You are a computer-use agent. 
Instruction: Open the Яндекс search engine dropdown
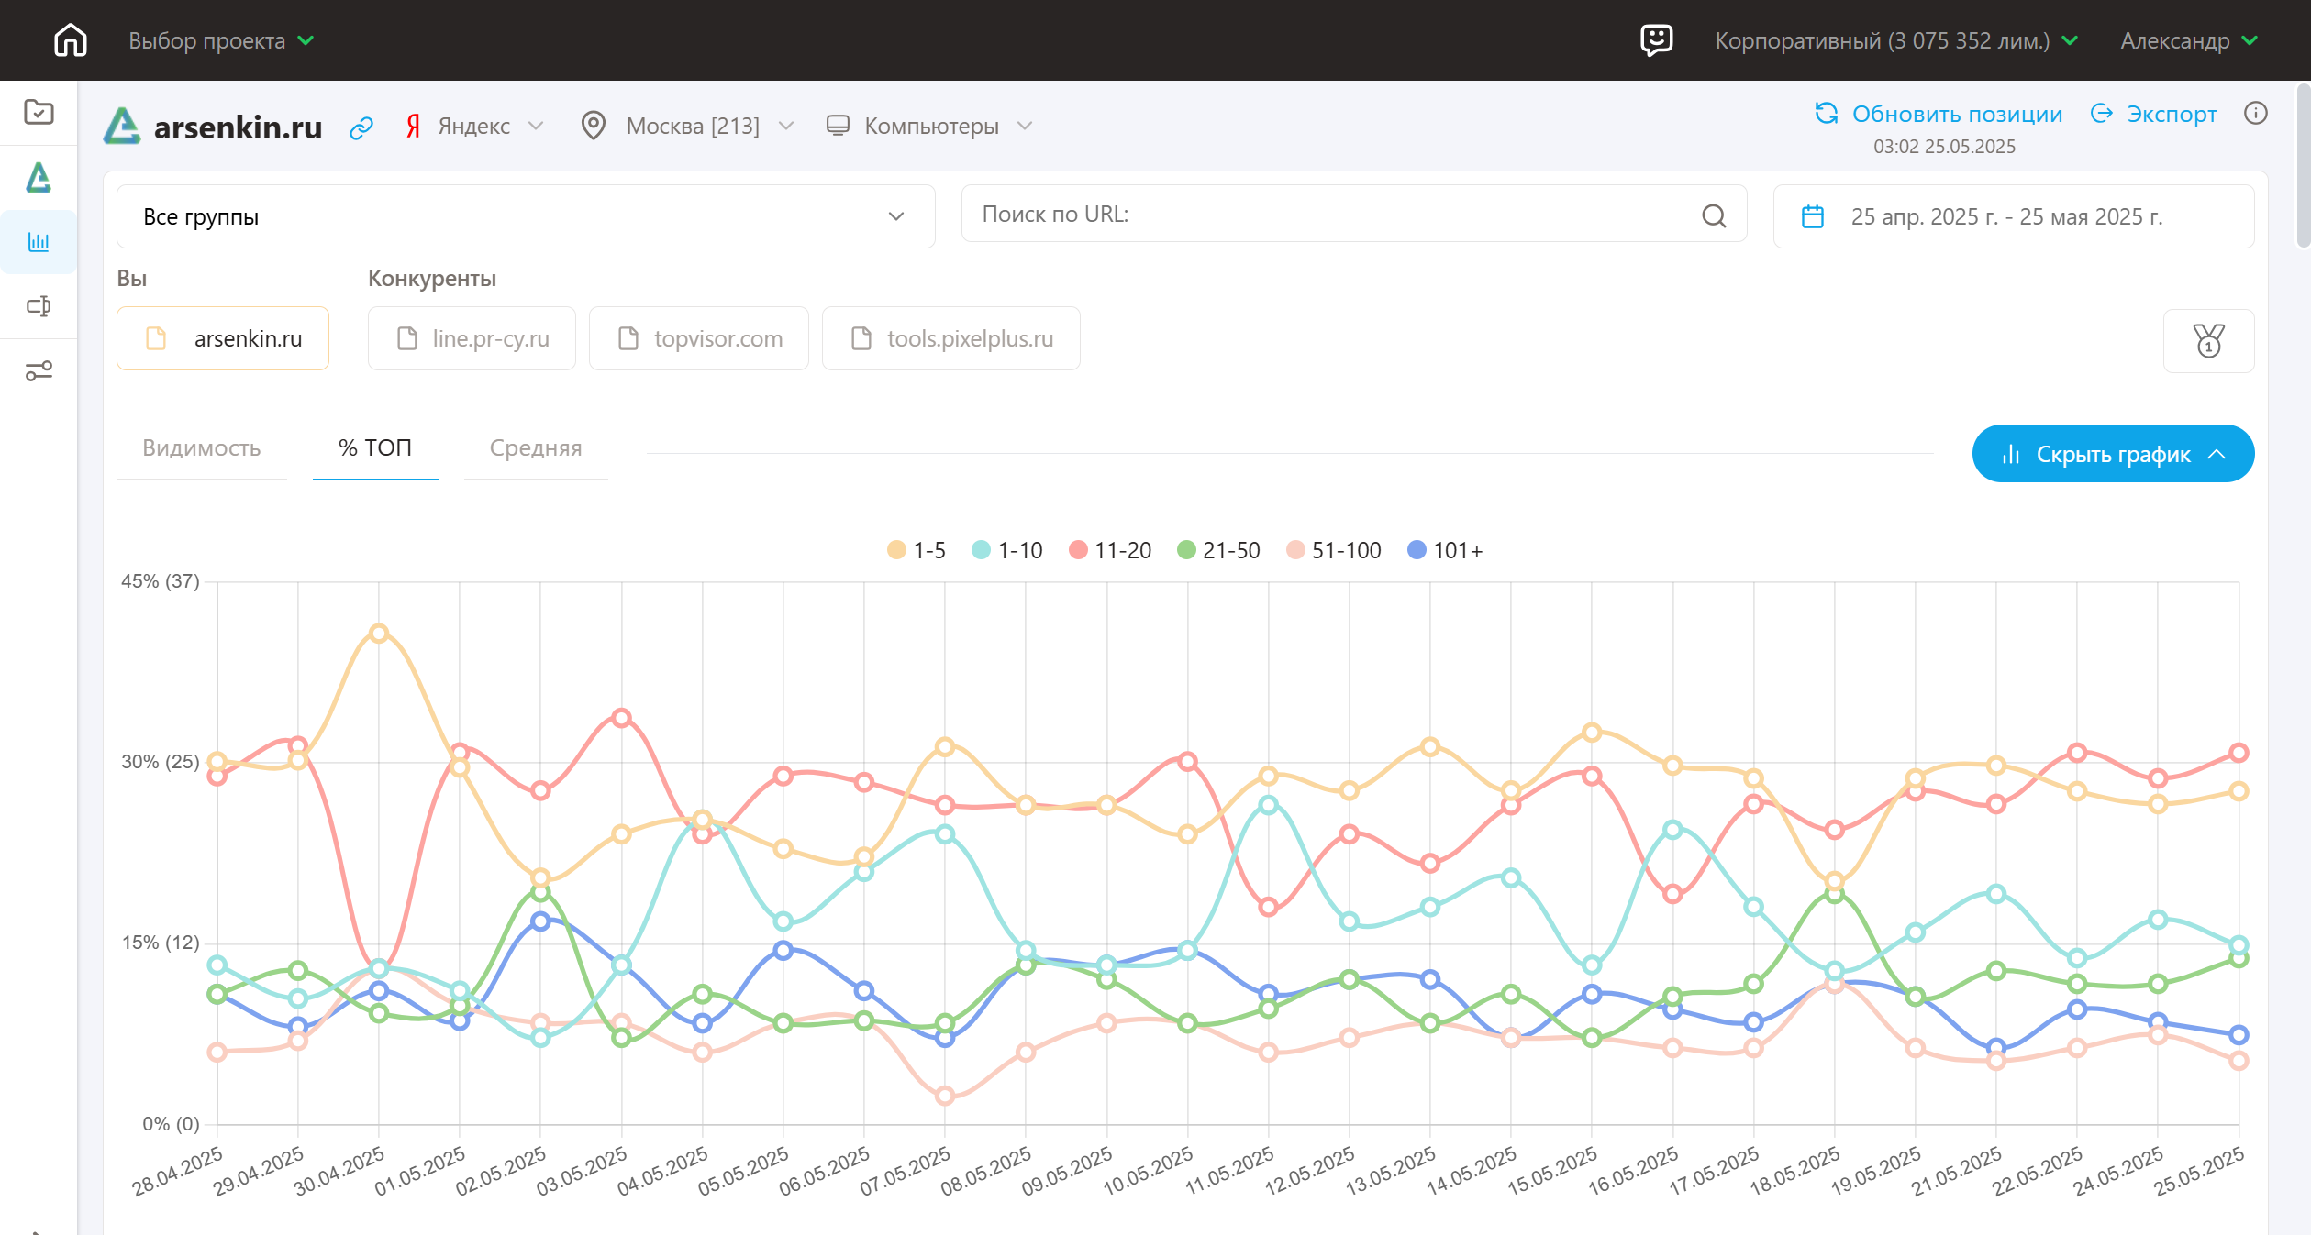(x=475, y=127)
